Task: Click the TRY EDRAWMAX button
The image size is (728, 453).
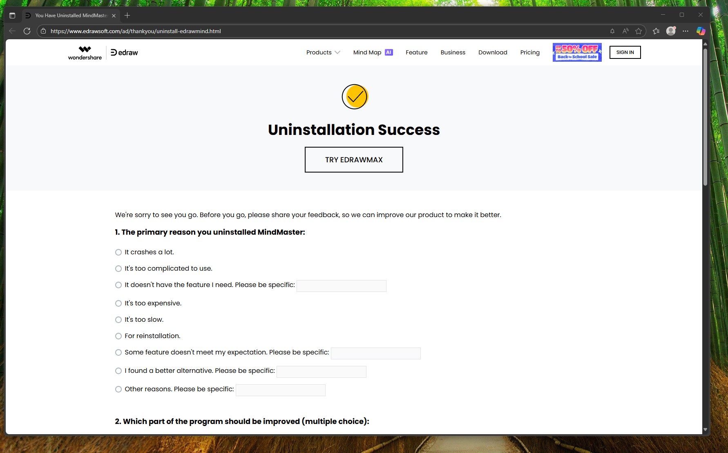Action: coord(354,160)
